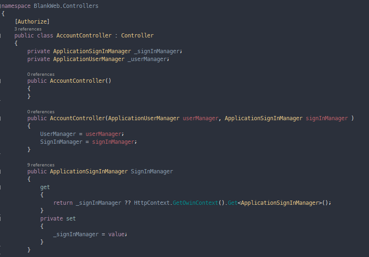The width and height of the screenshot is (369, 257).
Task: Click "ApplicationSignInManager" type in constructor parameters
Action: (264, 118)
